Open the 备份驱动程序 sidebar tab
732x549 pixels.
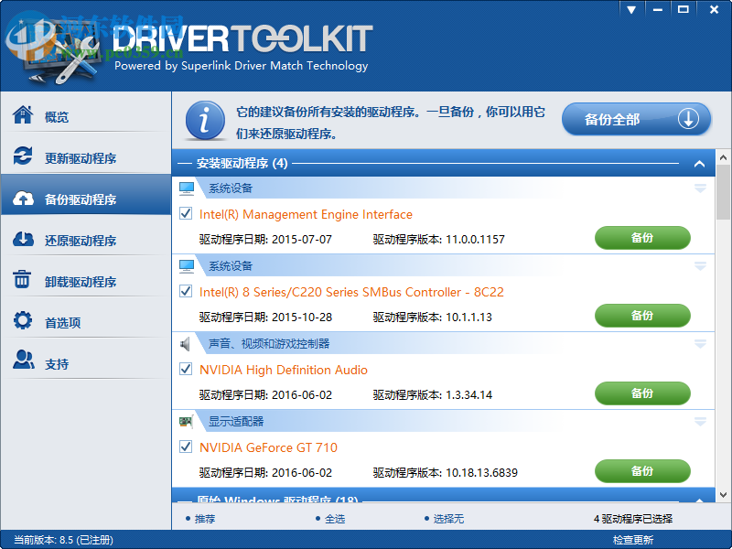pos(82,198)
